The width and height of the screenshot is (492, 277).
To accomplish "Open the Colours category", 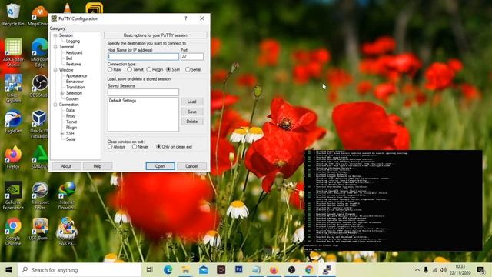I will 72,99.
